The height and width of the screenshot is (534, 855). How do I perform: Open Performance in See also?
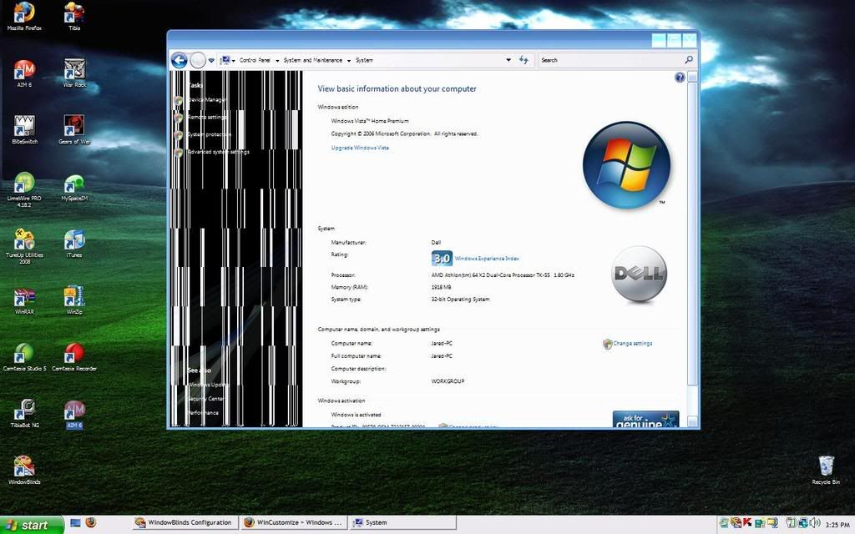pos(204,413)
